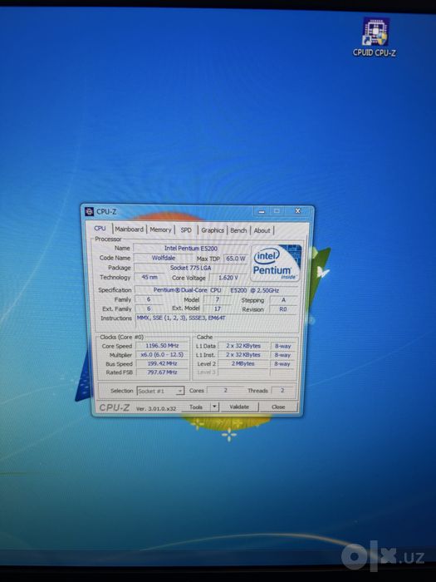Switch to the Memory tab

pyautogui.click(x=160, y=229)
